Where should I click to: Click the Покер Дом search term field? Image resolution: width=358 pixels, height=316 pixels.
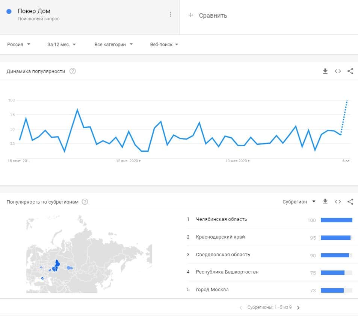pos(34,11)
